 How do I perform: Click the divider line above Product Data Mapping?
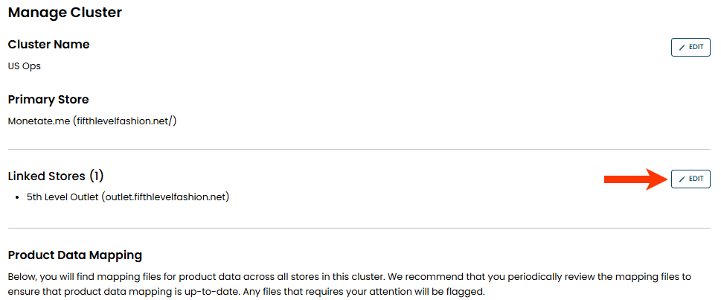coord(360,228)
